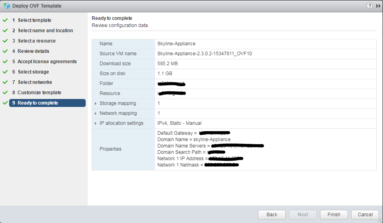Viewport: 383px width, 223px height.
Task: Click checkmark icon beside Select name and location
Action: (5, 31)
